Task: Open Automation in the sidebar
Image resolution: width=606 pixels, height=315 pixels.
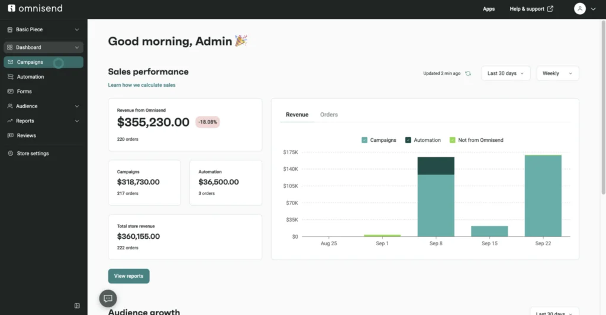Action: (43, 77)
